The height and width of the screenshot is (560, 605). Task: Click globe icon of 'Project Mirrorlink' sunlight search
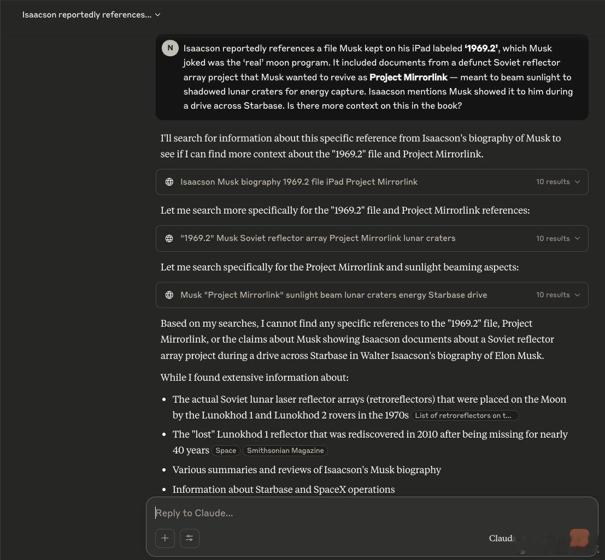point(169,295)
